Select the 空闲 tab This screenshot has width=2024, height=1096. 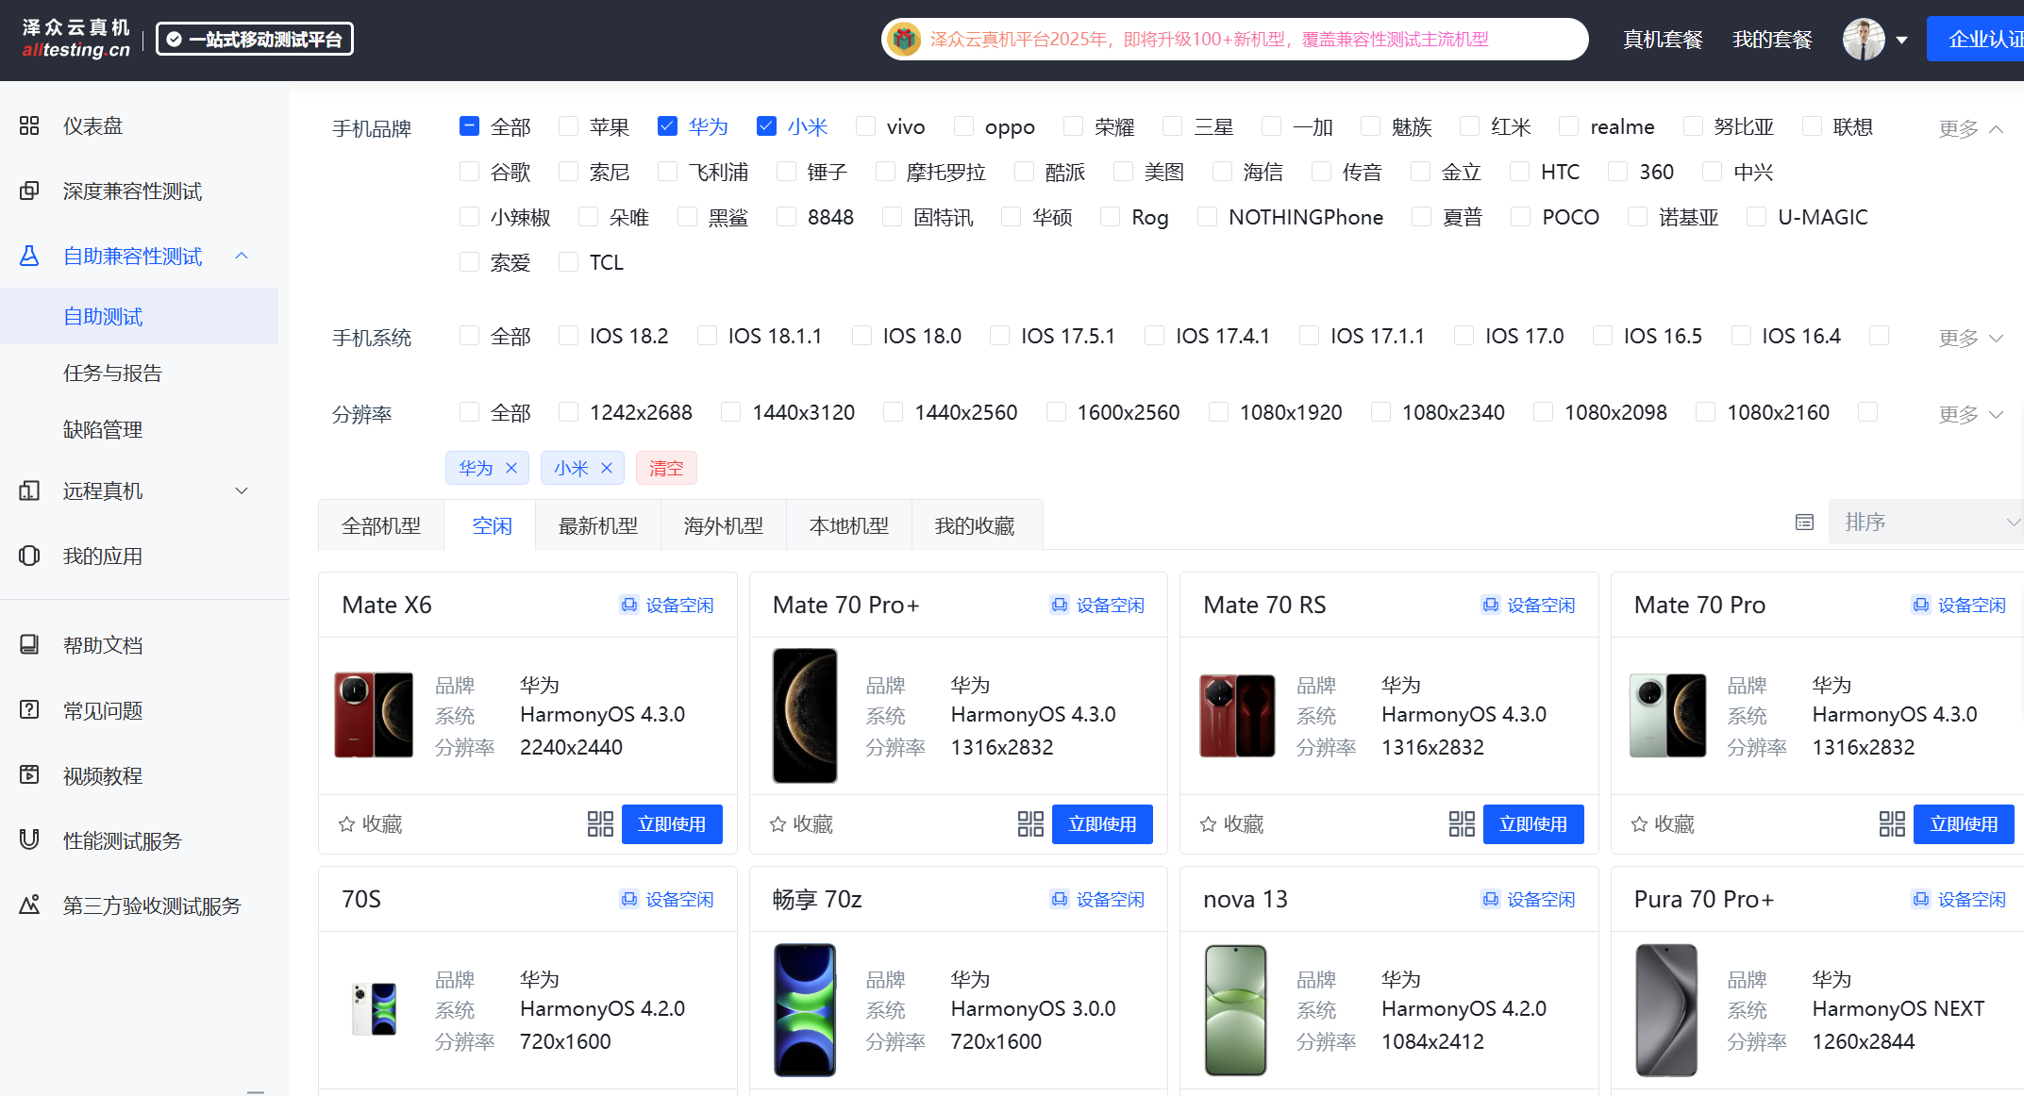click(x=492, y=525)
